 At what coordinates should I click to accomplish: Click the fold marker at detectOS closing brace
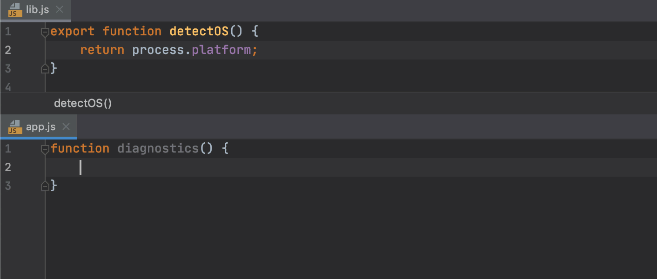pos(45,68)
